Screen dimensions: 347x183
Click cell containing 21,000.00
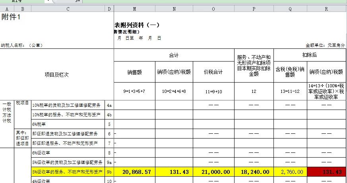point(213,172)
